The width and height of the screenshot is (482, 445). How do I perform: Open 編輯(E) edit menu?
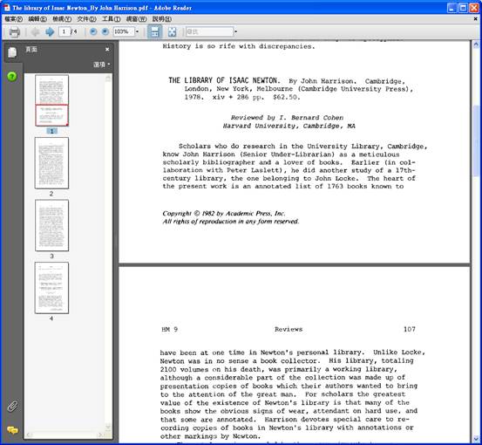pos(37,19)
